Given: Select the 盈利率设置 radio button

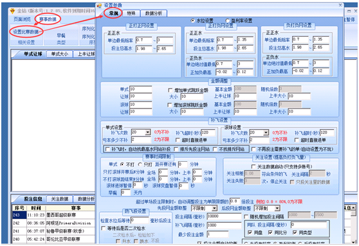Looking at the screenshot, I should tap(228, 21).
